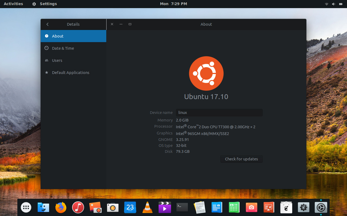
Task: Open the calendar showing 23 in dock
Action: click(x=130, y=207)
